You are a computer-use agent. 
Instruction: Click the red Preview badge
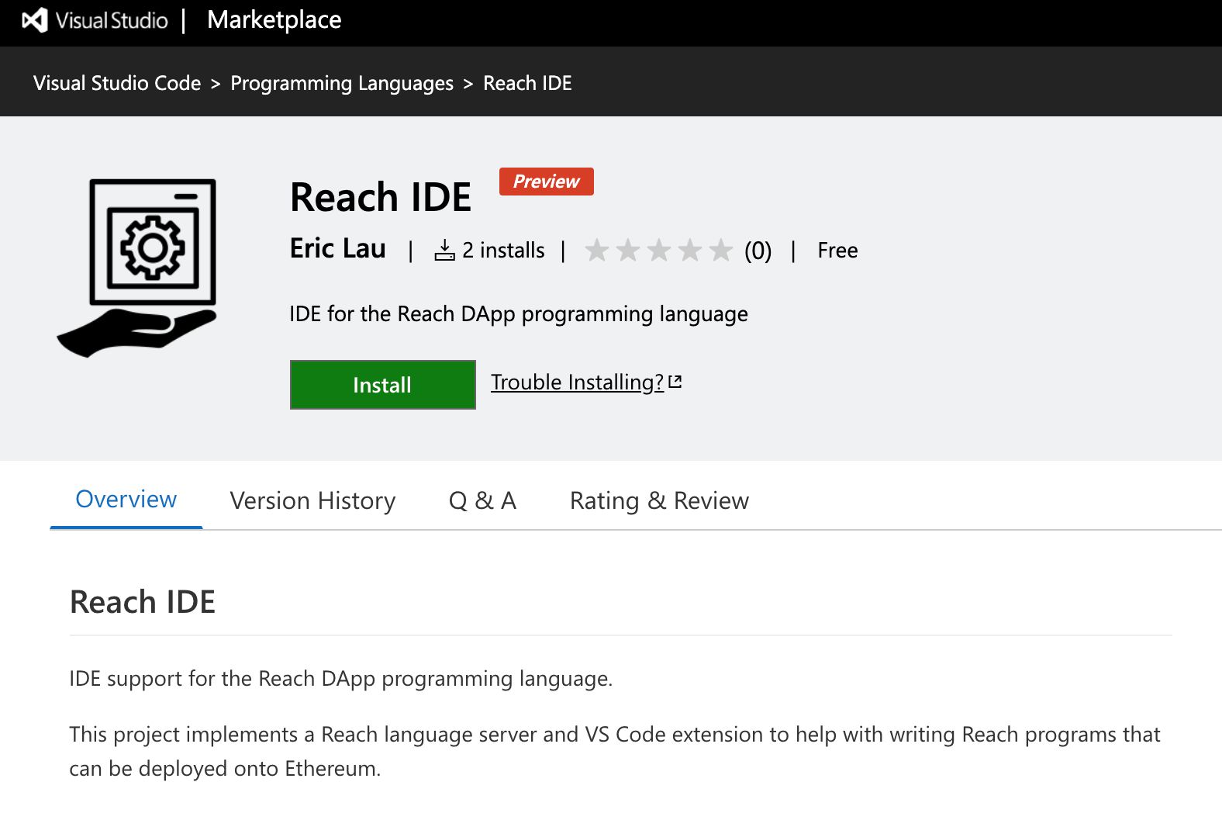pos(547,182)
